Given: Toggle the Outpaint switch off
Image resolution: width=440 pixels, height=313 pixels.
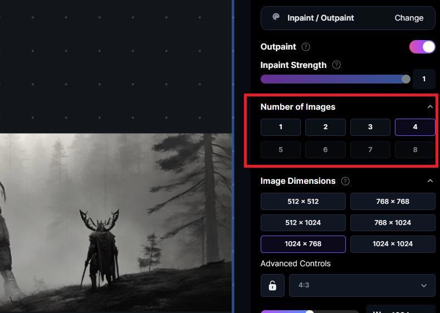Looking at the screenshot, I should pyautogui.click(x=422, y=47).
